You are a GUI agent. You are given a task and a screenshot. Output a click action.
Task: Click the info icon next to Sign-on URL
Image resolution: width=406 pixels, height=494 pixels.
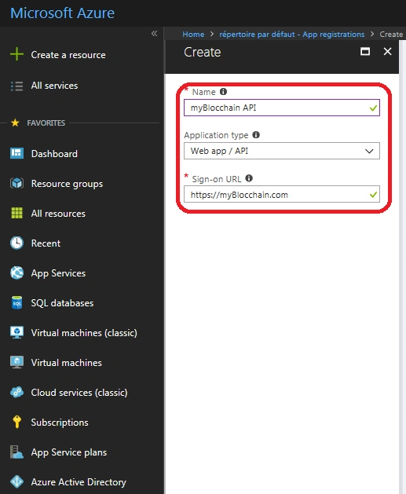[249, 178]
